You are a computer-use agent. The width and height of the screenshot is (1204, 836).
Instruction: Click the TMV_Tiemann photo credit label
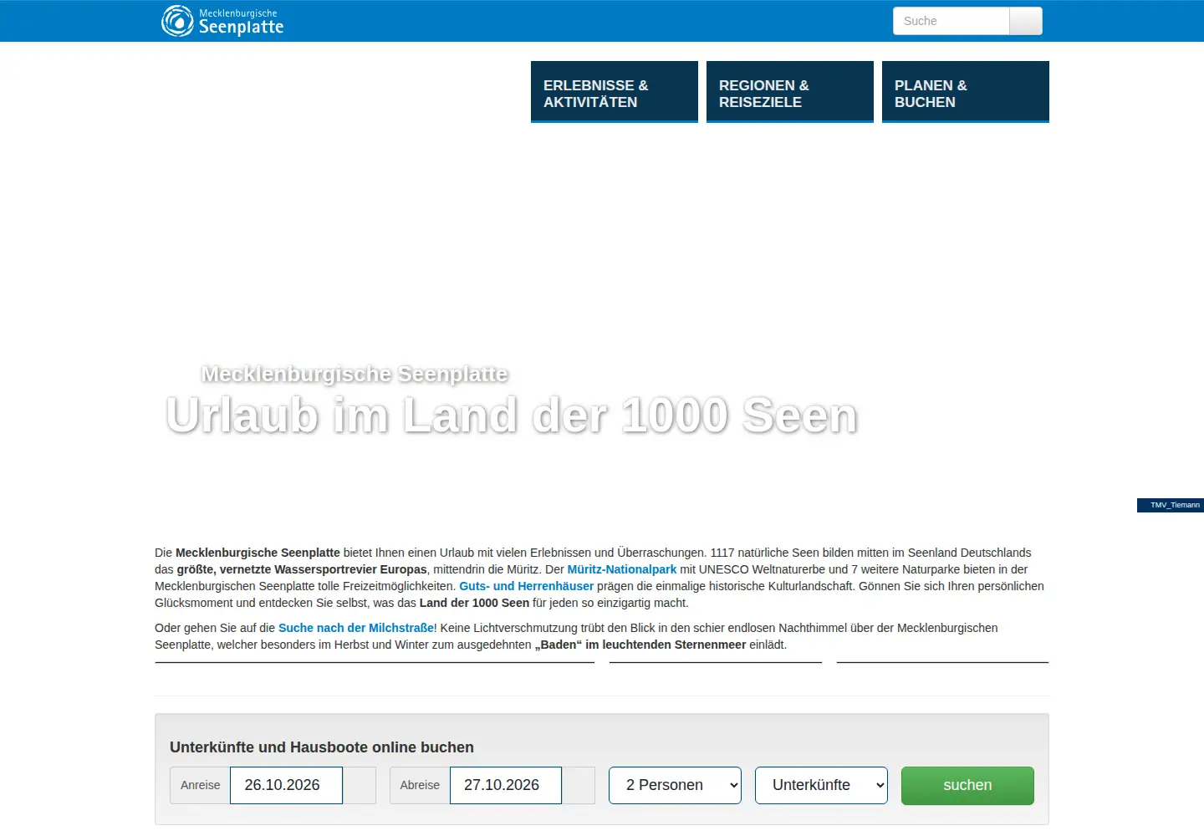pyautogui.click(x=1171, y=505)
